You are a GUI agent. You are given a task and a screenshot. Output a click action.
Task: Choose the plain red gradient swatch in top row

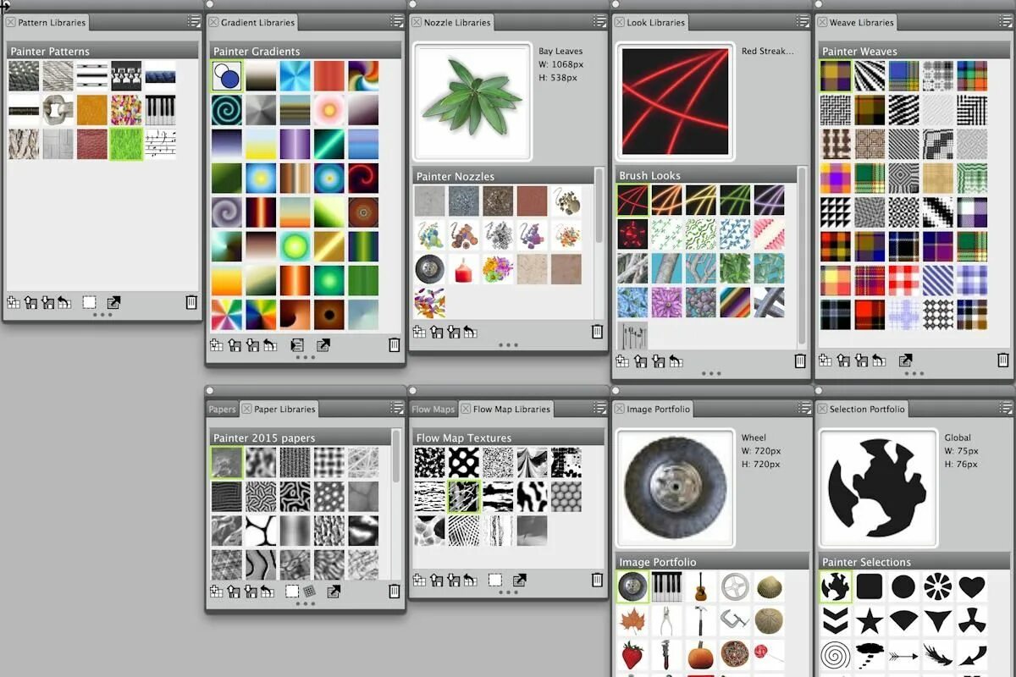(329, 76)
